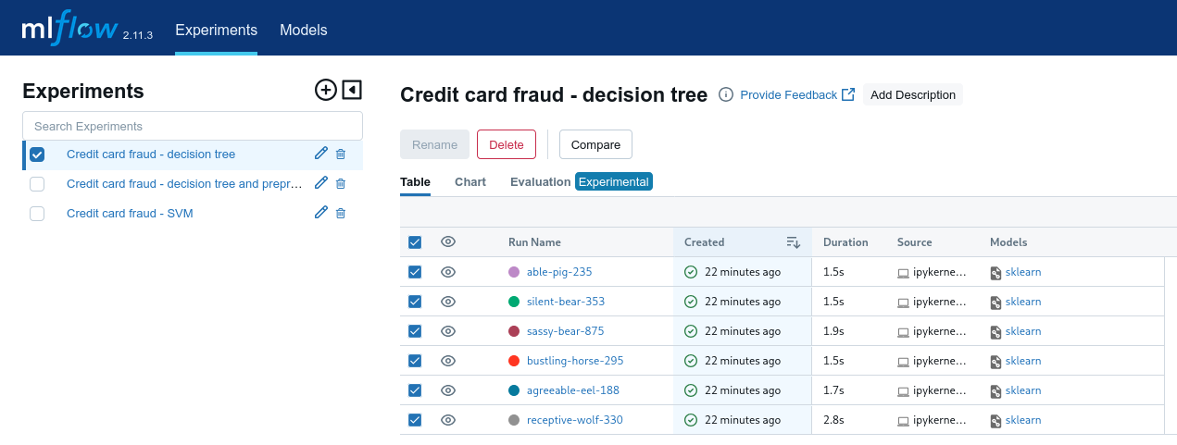
Task: Edit 'Credit card fraud - decision tree' pencil icon
Action: pyautogui.click(x=321, y=154)
